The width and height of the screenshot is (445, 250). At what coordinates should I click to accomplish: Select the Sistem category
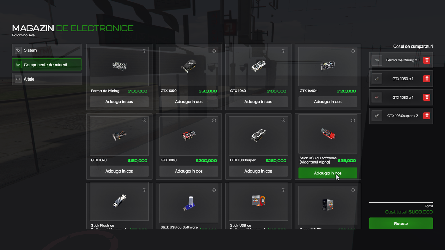47,50
